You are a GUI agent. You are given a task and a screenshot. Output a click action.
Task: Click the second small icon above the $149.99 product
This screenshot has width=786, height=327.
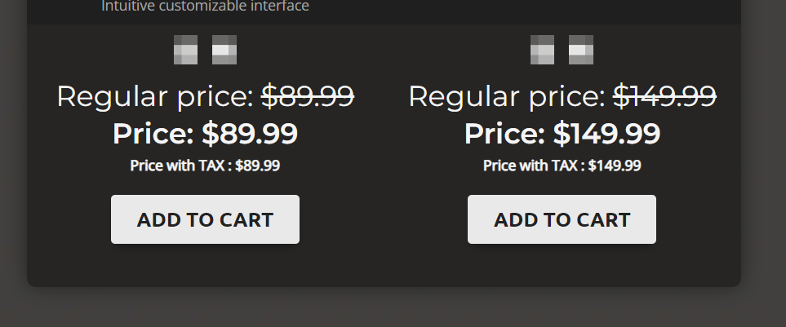tap(581, 50)
